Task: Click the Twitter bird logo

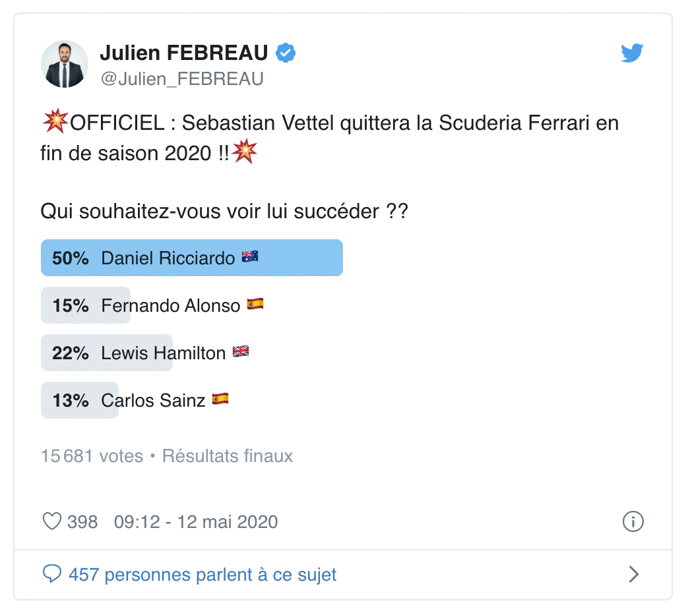Action: coord(632,53)
